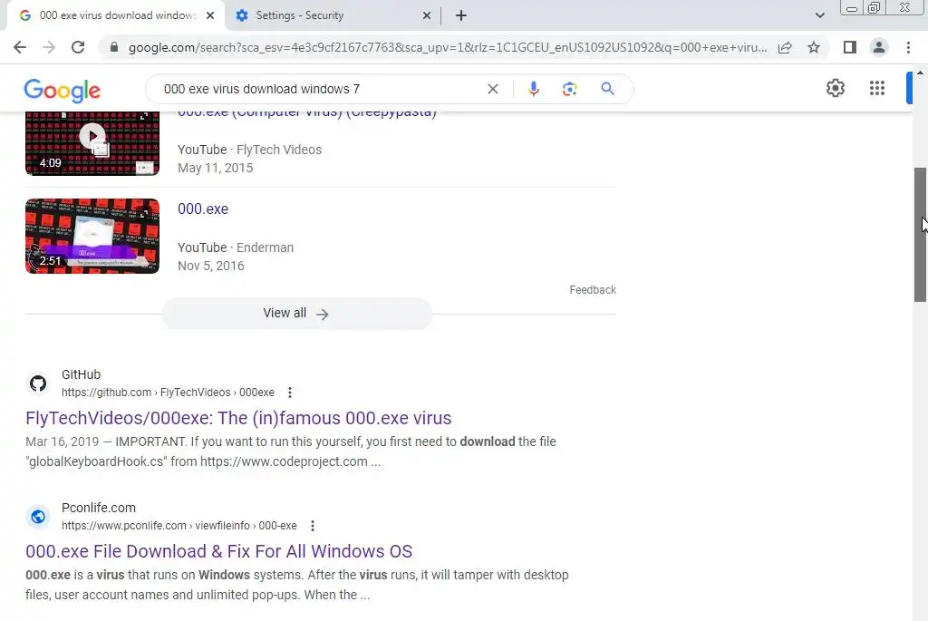Viewport: 928px width, 621px height.
Task: Open the 2:51 Enderman video thumbnail
Action: pyautogui.click(x=92, y=237)
